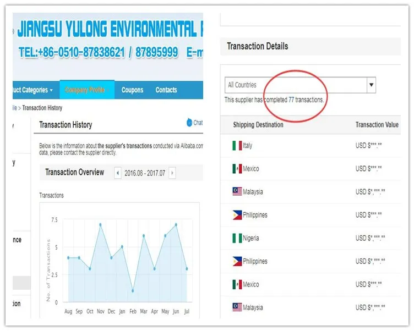Open the Company Profile tab

point(85,90)
